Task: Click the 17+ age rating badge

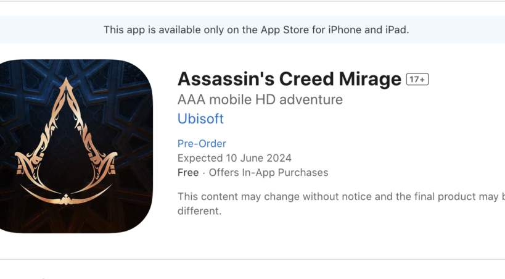Action: pos(417,80)
